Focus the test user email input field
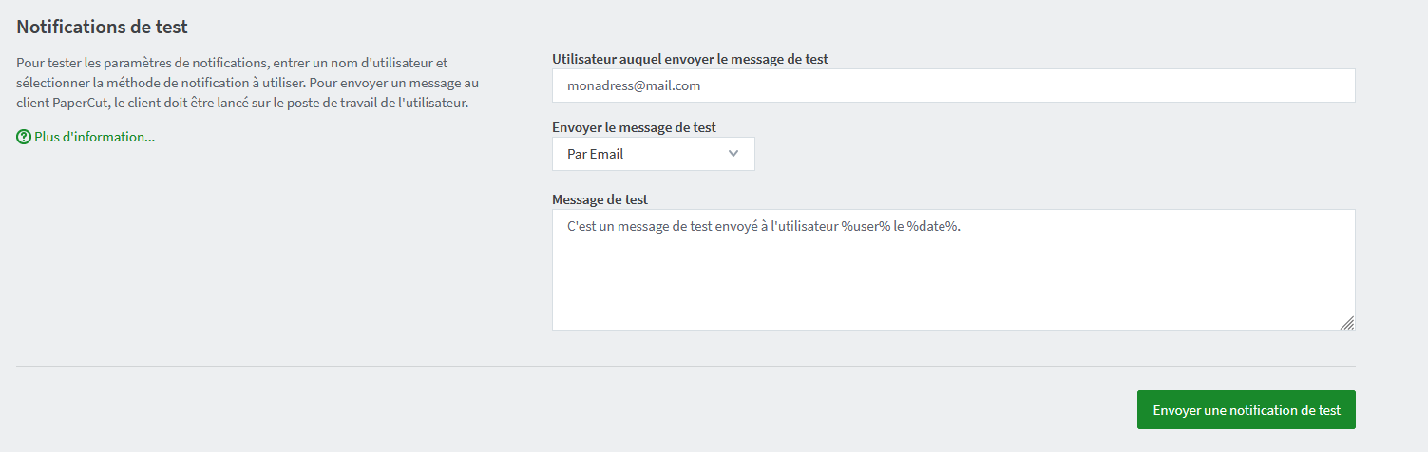This screenshot has height=452, width=1428. [953, 85]
